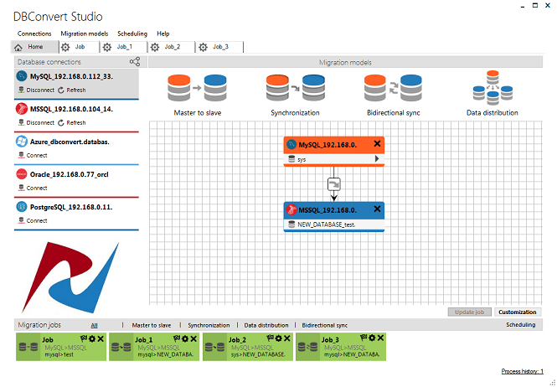Disconnect the MySQL_192.168.0.112 connection
The image size is (557, 387).
pyautogui.click(x=37, y=90)
